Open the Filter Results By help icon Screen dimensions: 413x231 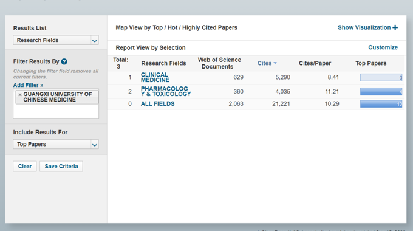tap(64, 61)
